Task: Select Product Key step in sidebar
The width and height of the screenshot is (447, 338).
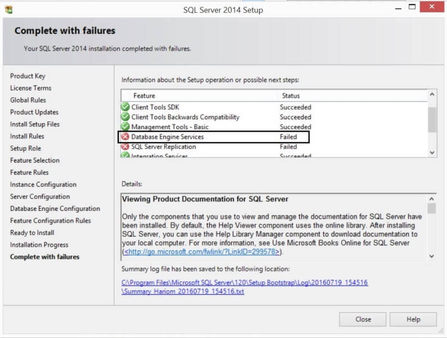Action: tap(28, 76)
